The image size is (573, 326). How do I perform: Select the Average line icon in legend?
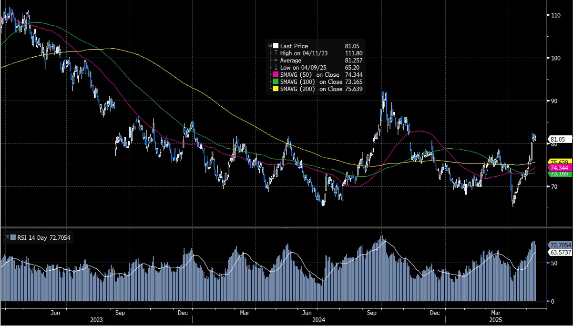click(x=276, y=61)
